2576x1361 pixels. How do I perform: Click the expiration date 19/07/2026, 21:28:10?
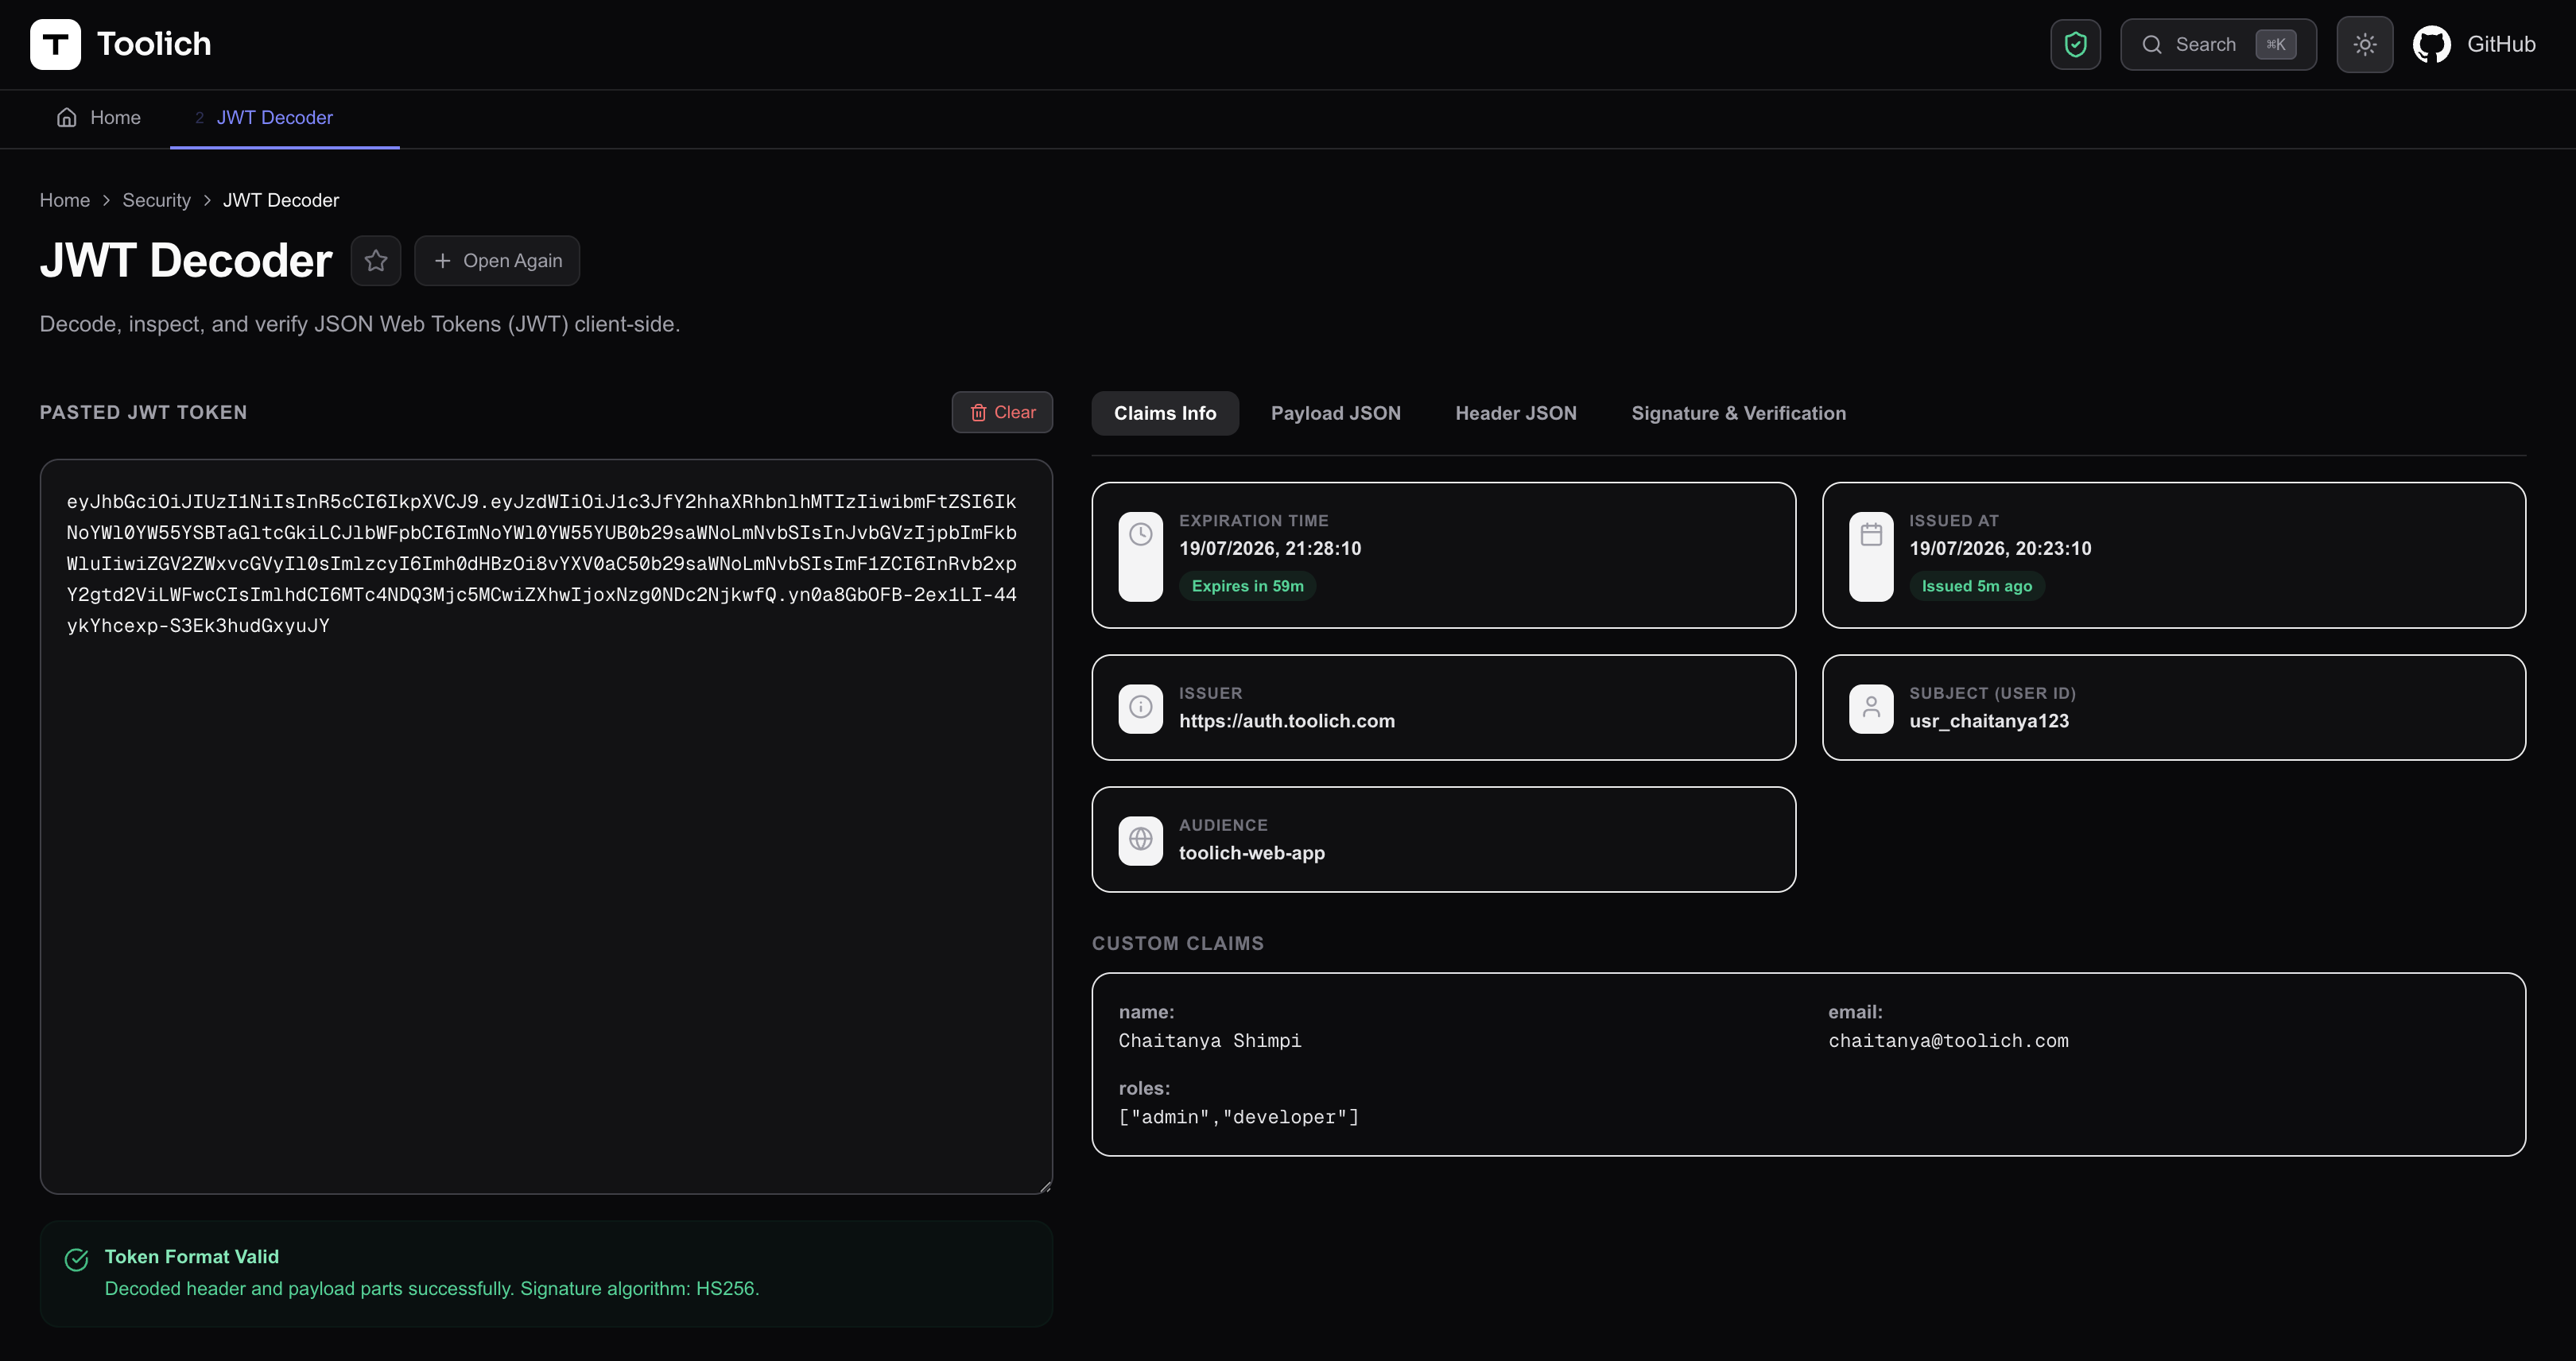(x=1270, y=548)
